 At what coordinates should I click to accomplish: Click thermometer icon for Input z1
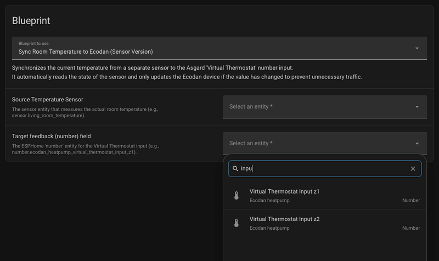pyautogui.click(x=237, y=196)
